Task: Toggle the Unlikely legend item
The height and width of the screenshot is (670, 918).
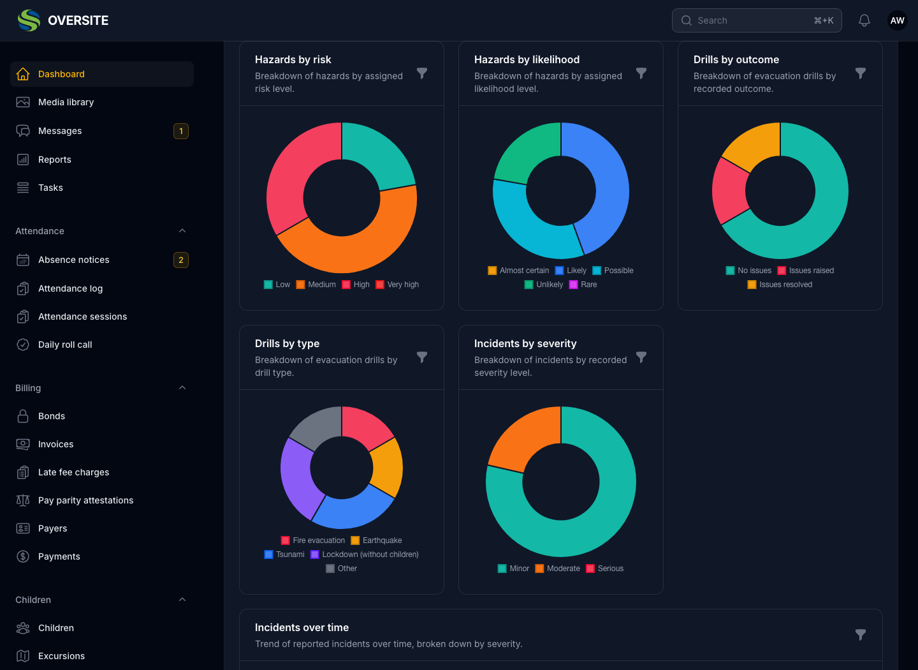Action: point(544,285)
